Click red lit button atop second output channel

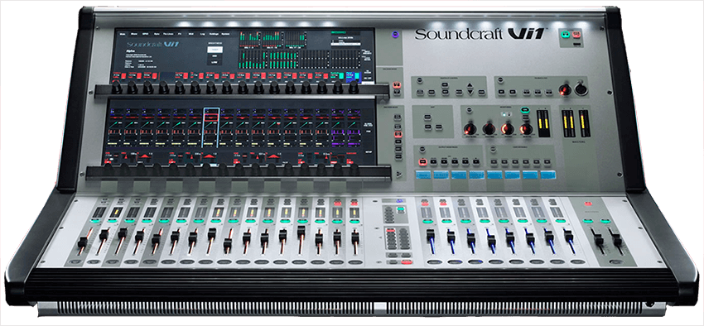coord(442,204)
